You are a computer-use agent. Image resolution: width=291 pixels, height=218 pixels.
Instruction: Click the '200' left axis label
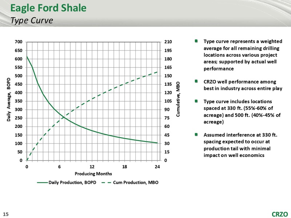19,126
